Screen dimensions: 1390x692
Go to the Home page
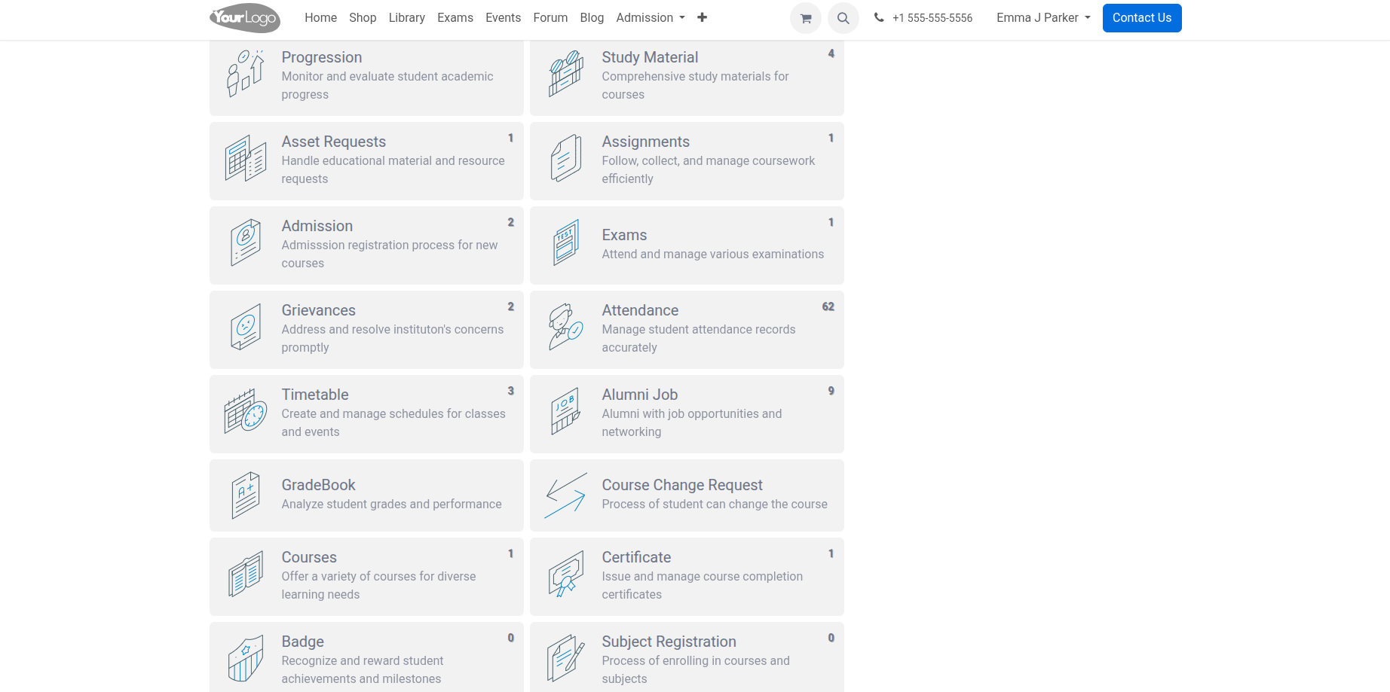tap(321, 17)
